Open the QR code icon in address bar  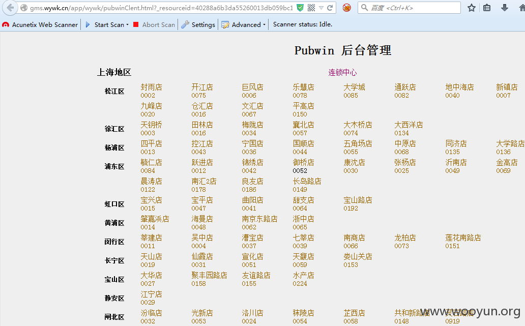pyautogui.click(x=311, y=8)
